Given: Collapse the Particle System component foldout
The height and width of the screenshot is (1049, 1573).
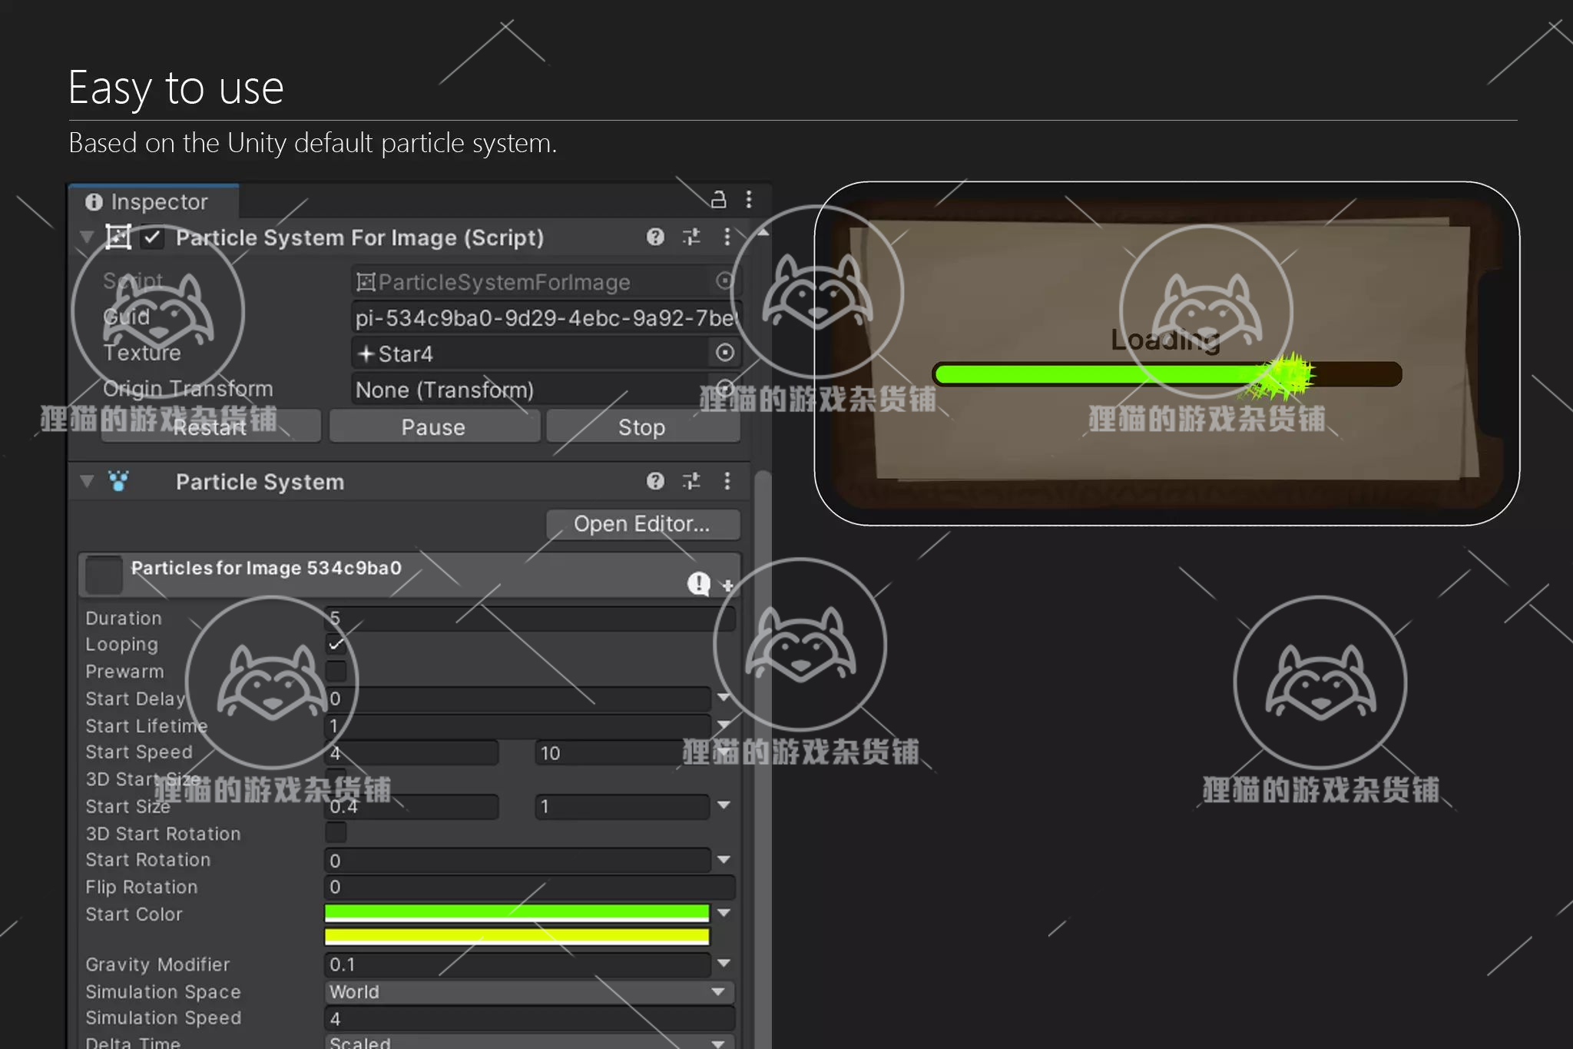Looking at the screenshot, I should (87, 482).
